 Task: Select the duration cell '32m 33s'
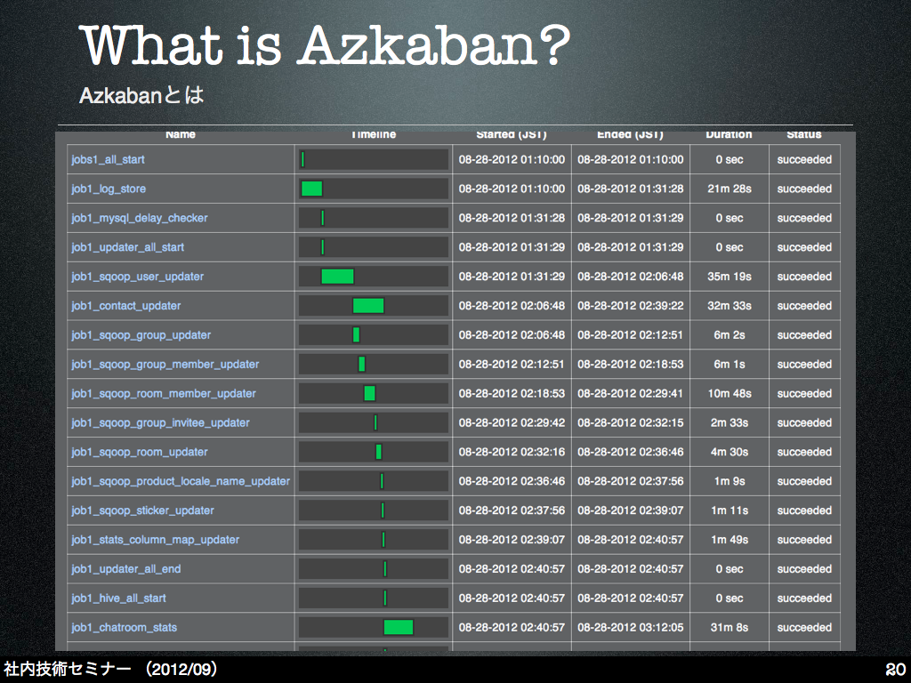pyautogui.click(x=730, y=306)
